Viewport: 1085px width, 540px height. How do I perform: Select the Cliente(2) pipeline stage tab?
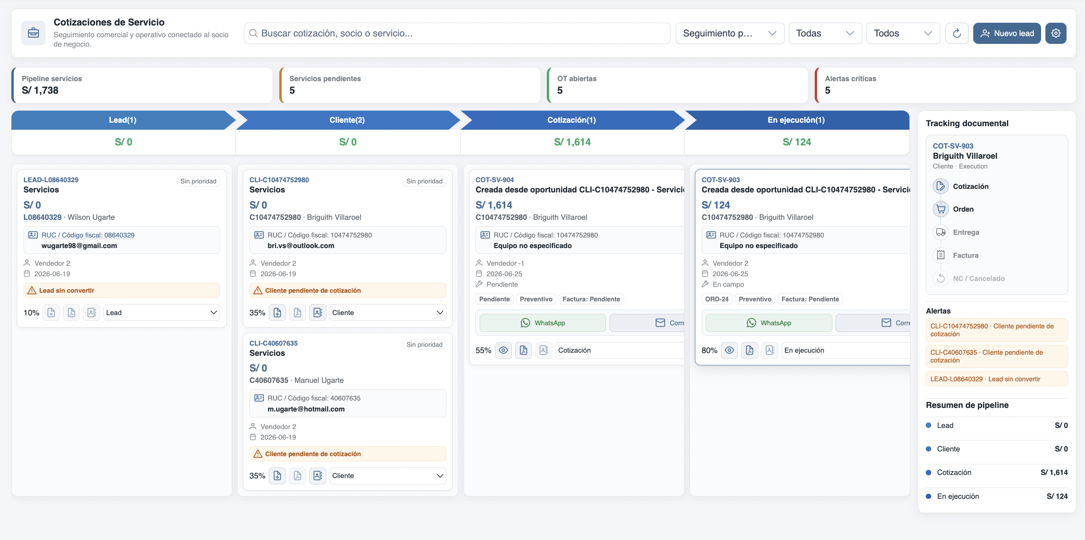click(x=347, y=120)
